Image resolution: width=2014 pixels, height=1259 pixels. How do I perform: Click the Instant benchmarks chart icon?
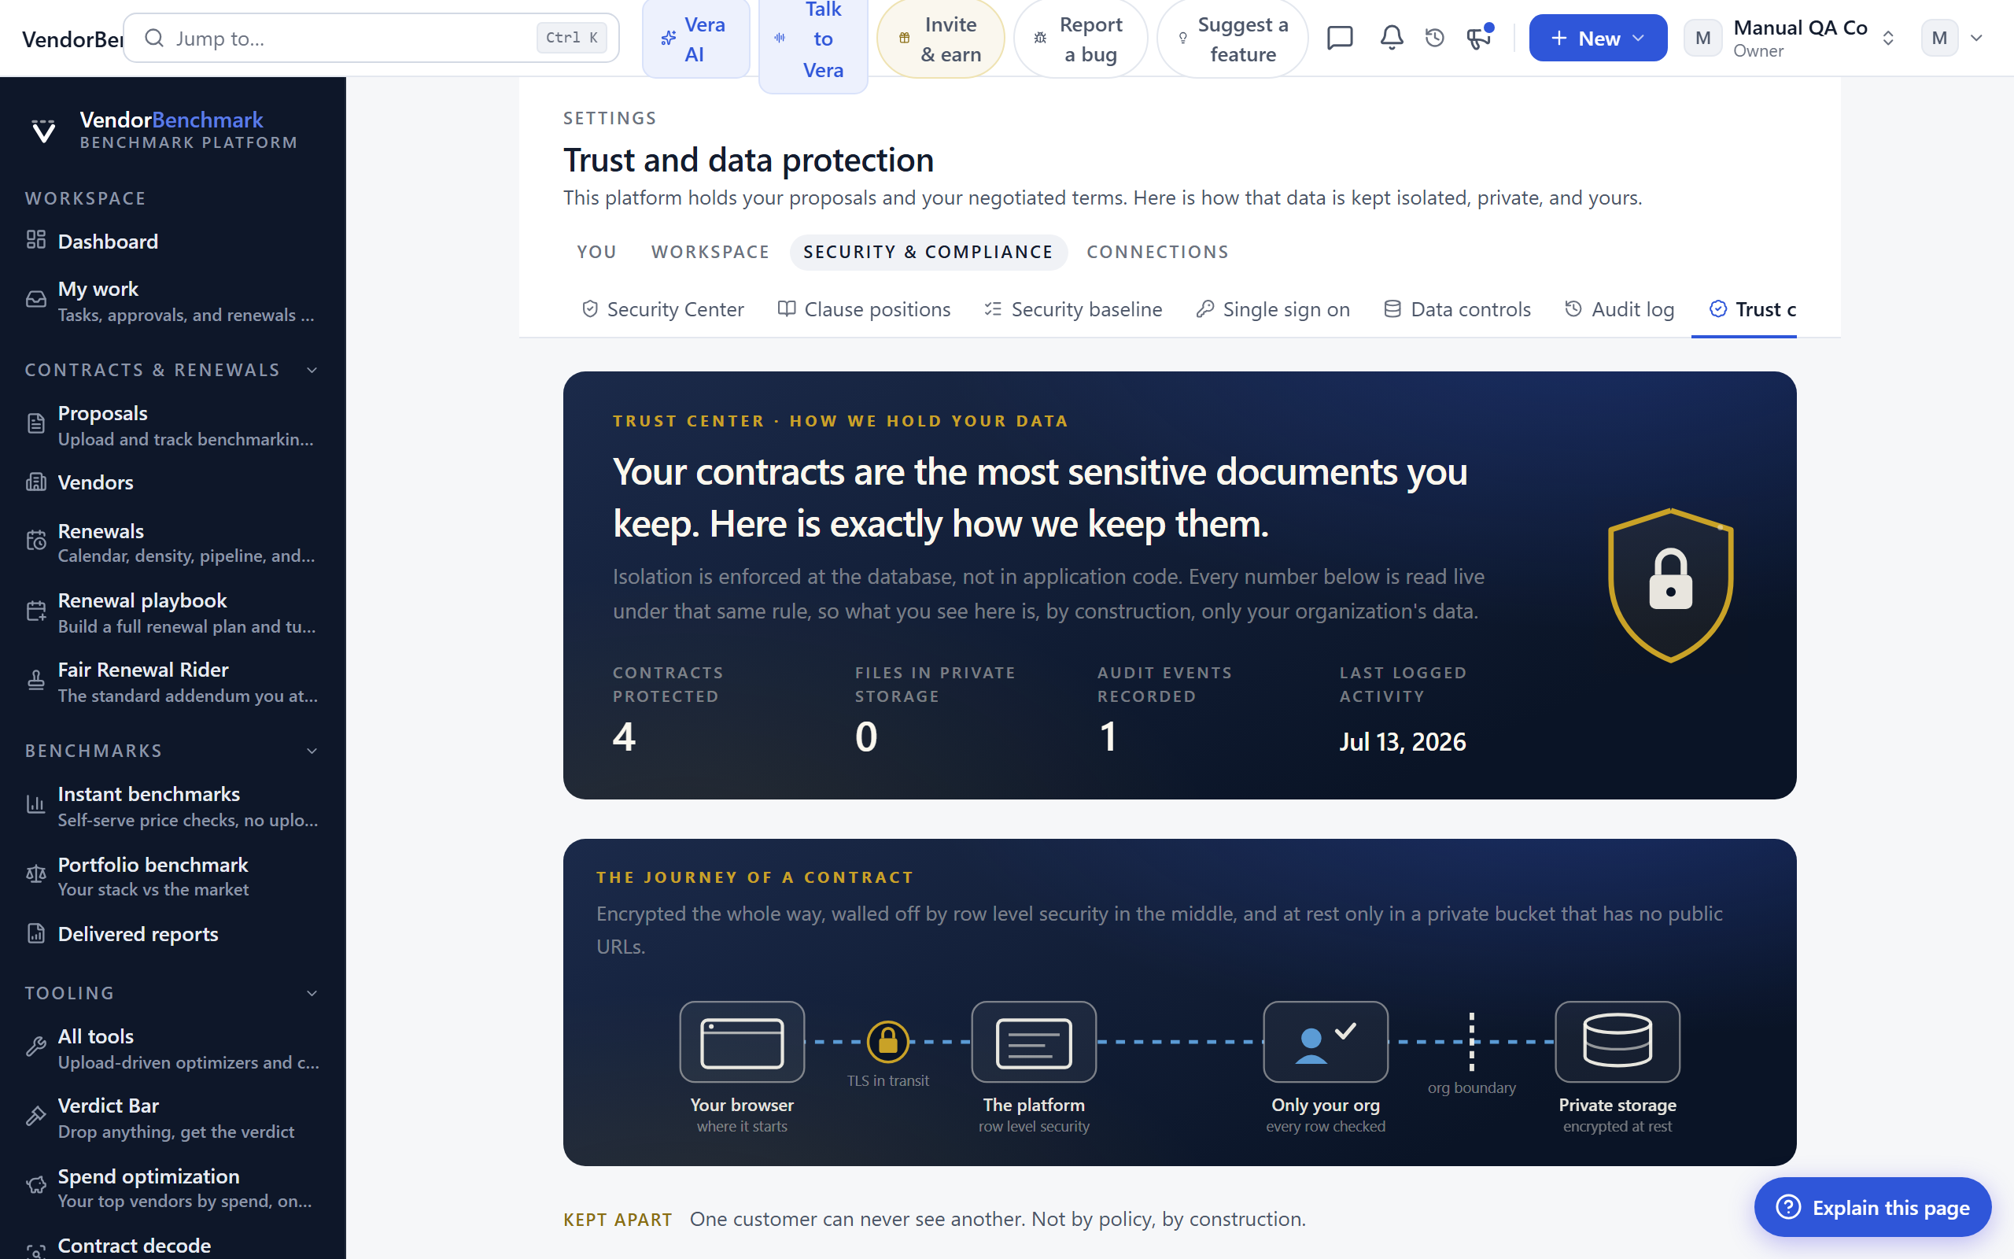(x=35, y=804)
